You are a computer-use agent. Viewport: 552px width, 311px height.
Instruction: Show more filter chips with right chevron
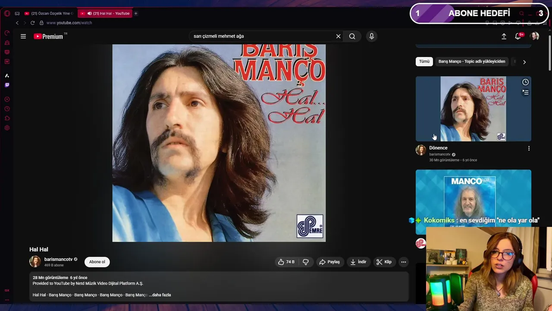tap(524, 62)
